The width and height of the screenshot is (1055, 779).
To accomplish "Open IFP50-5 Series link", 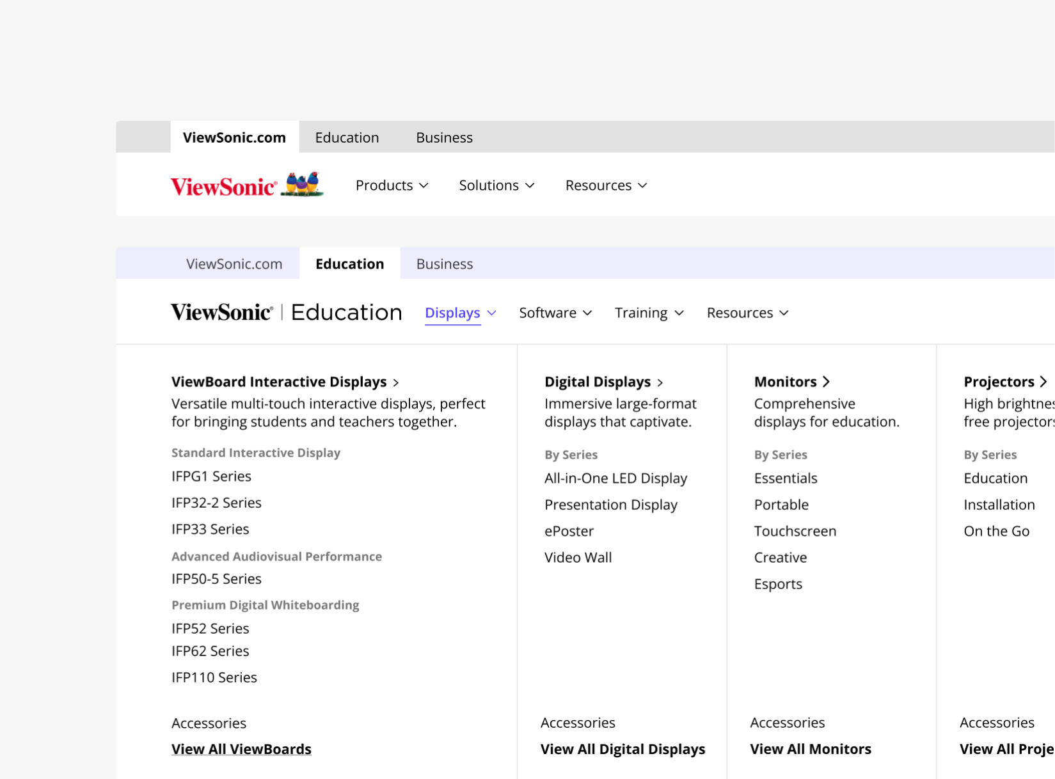I will point(216,579).
